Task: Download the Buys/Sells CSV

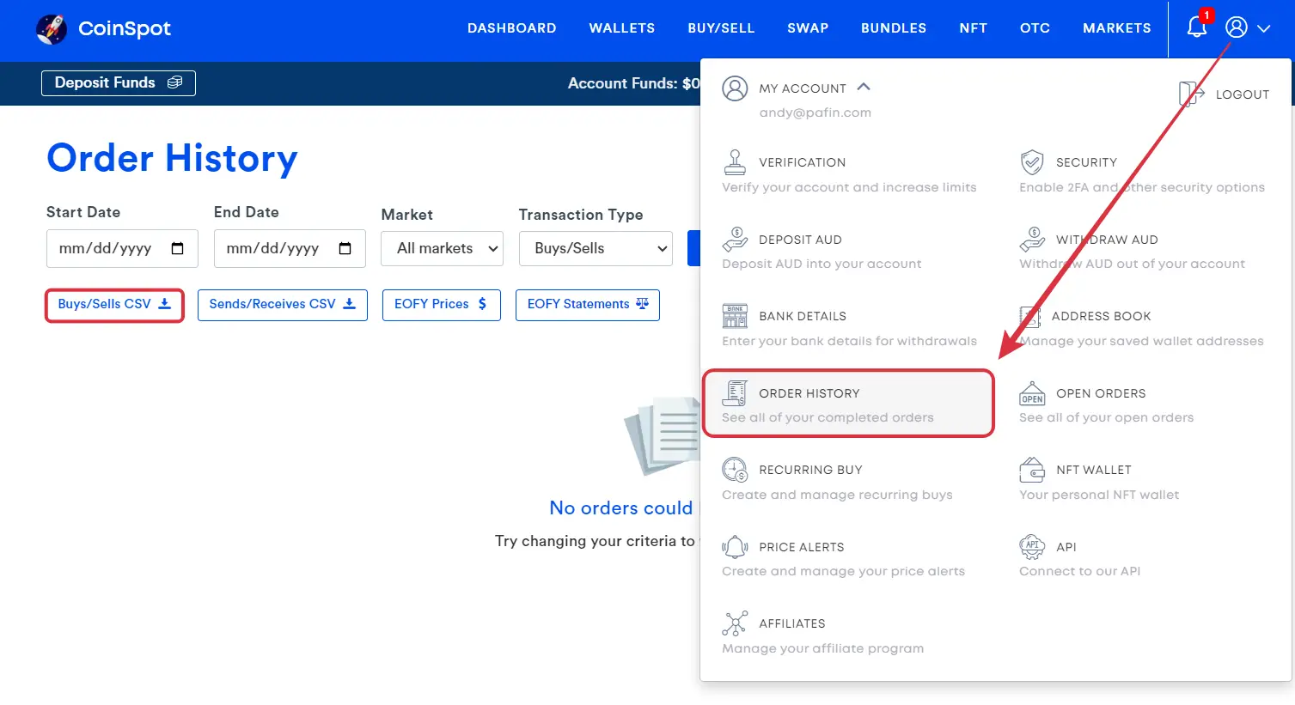Action: pos(114,305)
